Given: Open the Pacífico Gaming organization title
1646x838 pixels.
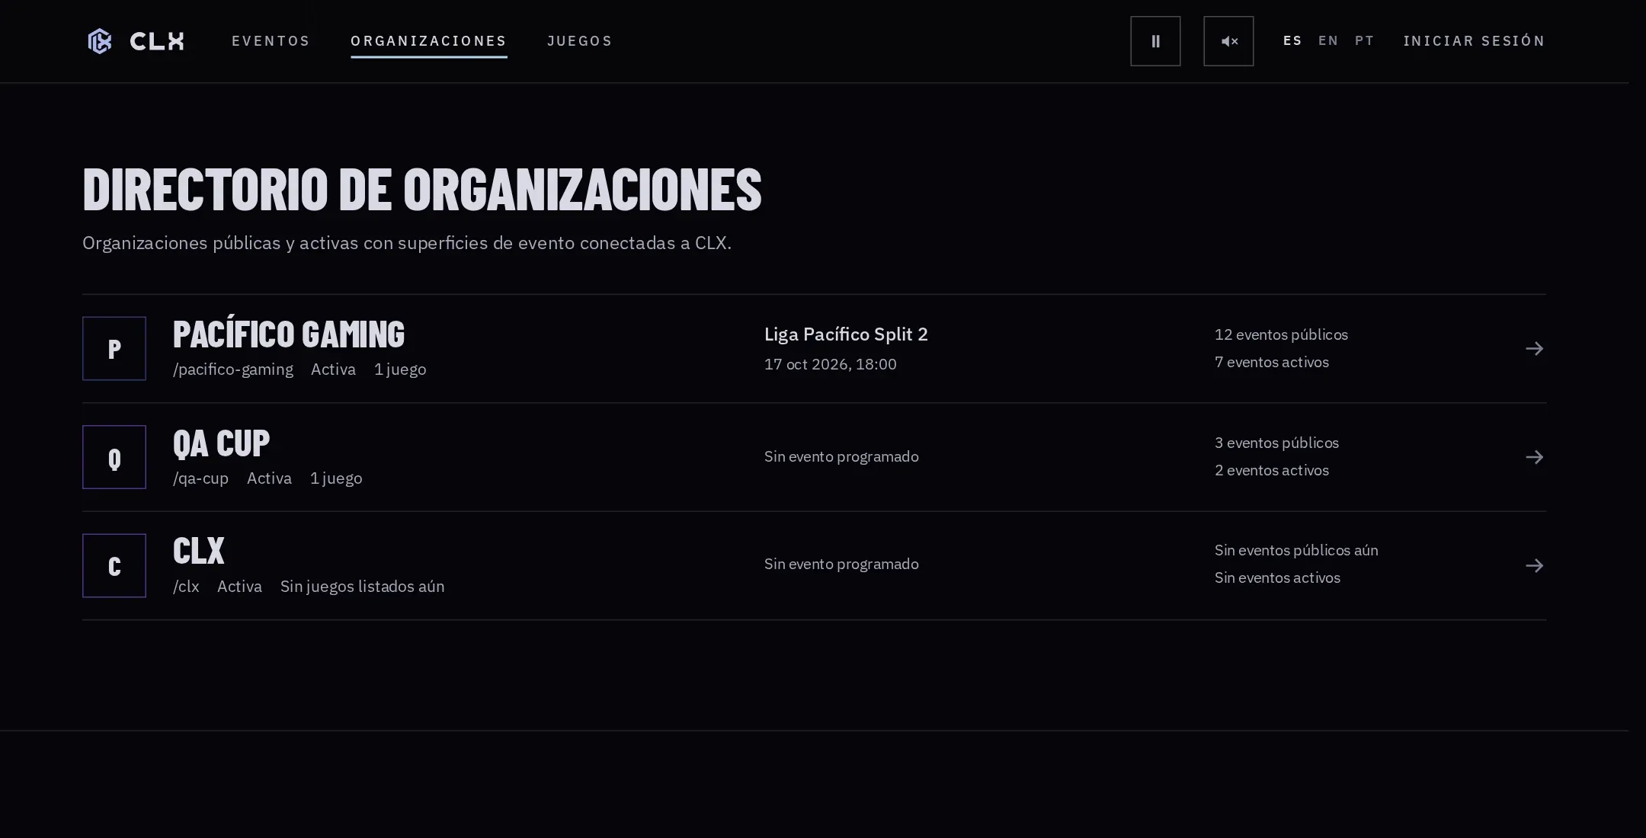Looking at the screenshot, I should (x=289, y=334).
